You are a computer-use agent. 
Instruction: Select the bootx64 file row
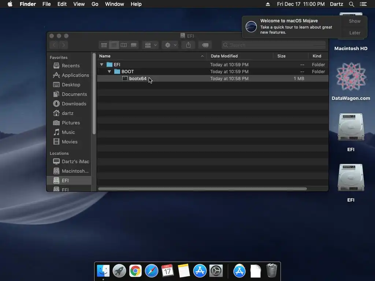click(x=213, y=78)
